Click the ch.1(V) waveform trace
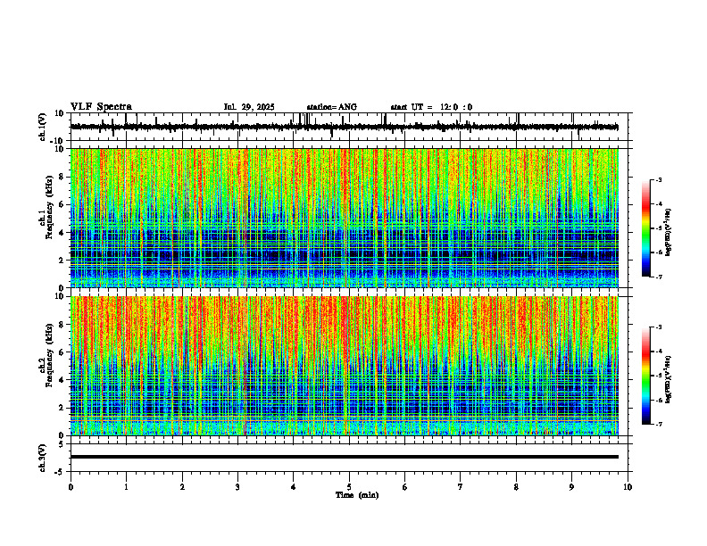The width and height of the screenshot is (707, 546). pos(344,127)
